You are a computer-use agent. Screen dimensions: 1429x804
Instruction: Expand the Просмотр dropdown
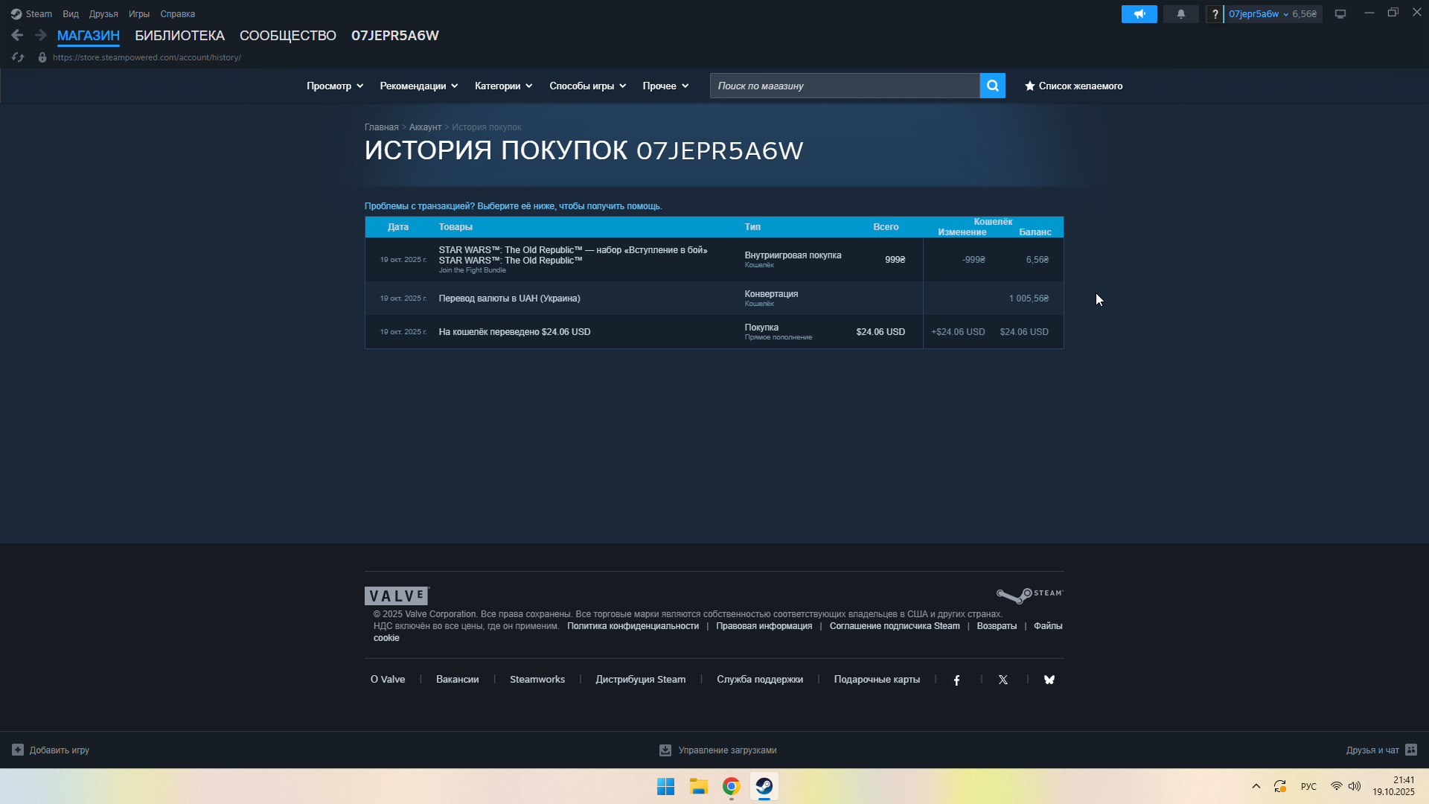coord(334,86)
